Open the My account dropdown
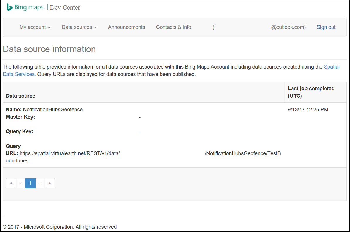 [x=33, y=27]
